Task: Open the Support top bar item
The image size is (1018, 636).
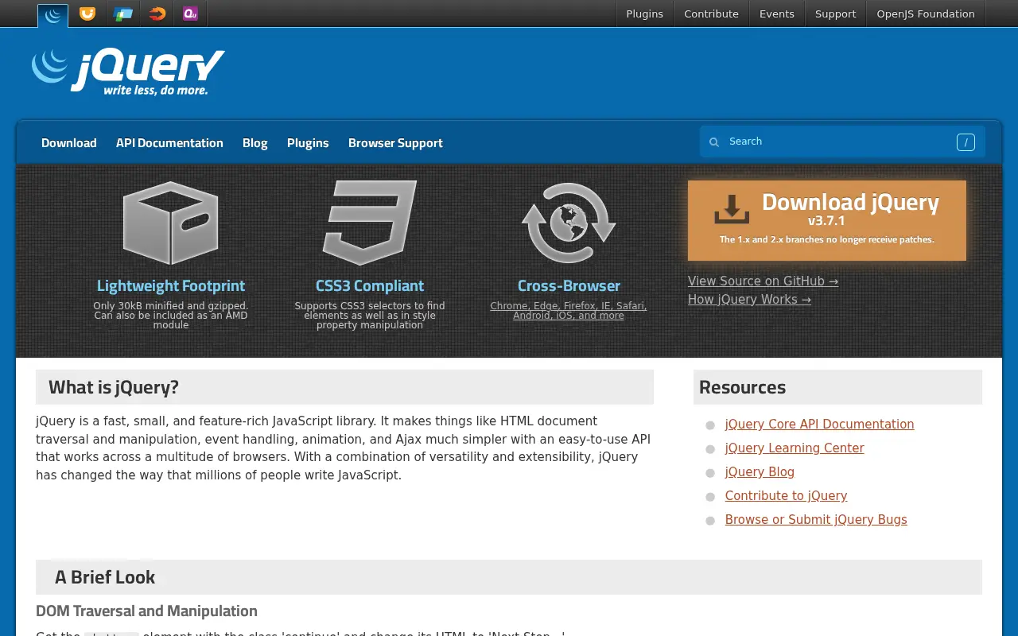Action: 835,14
